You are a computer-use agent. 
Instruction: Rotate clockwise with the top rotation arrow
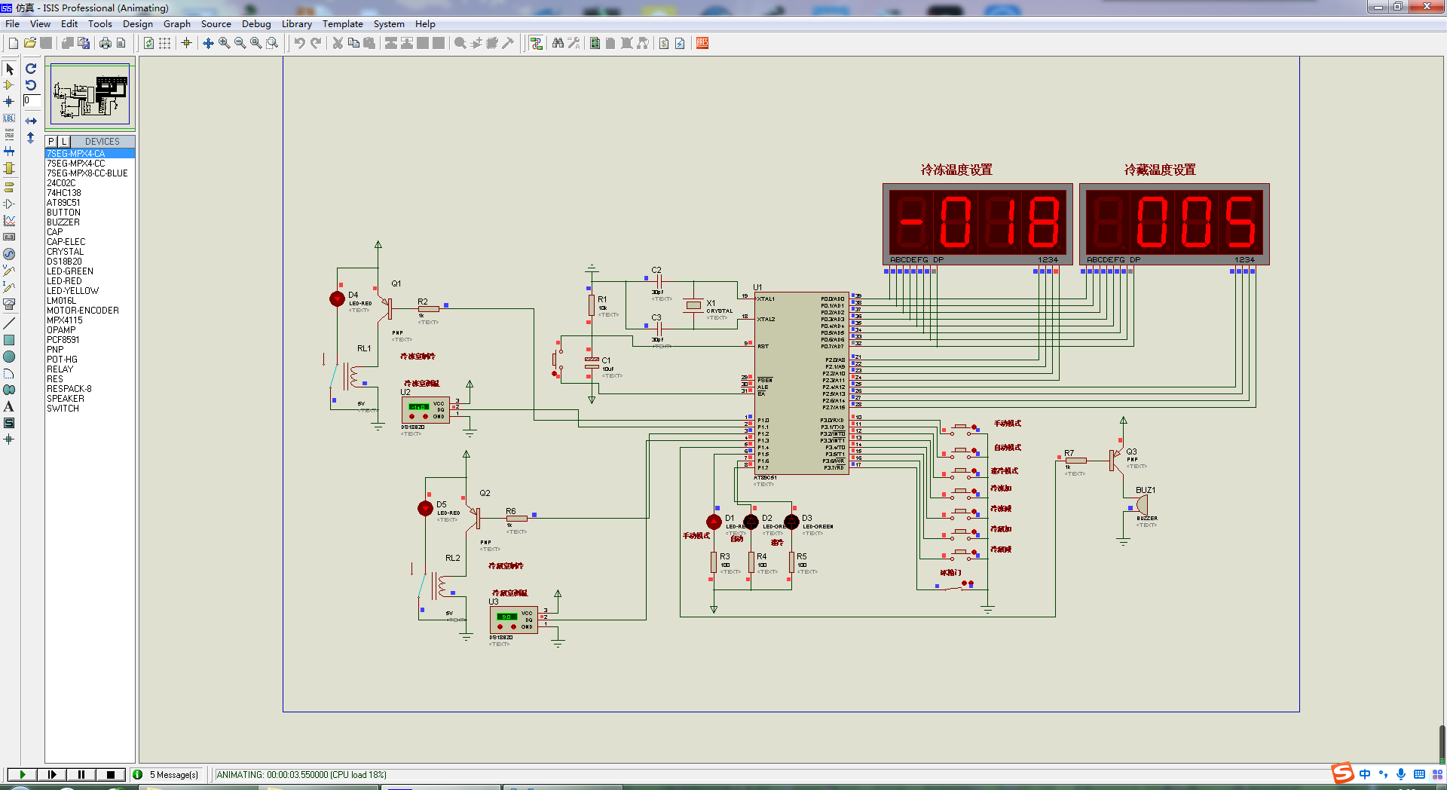pyautogui.click(x=31, y=69)
